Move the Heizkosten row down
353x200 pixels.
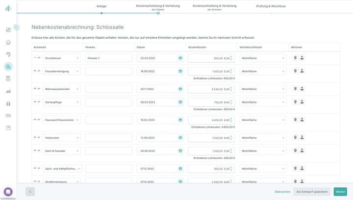[x=39, y=138]
